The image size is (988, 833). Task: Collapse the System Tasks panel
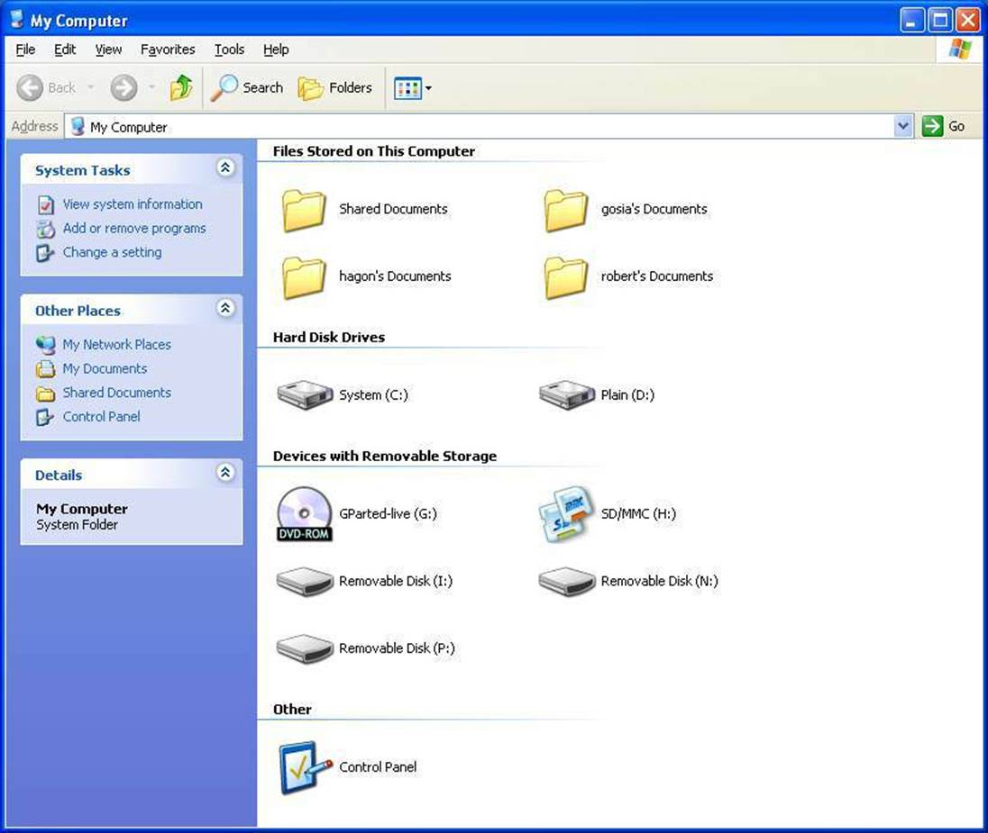tap(225, 168)
